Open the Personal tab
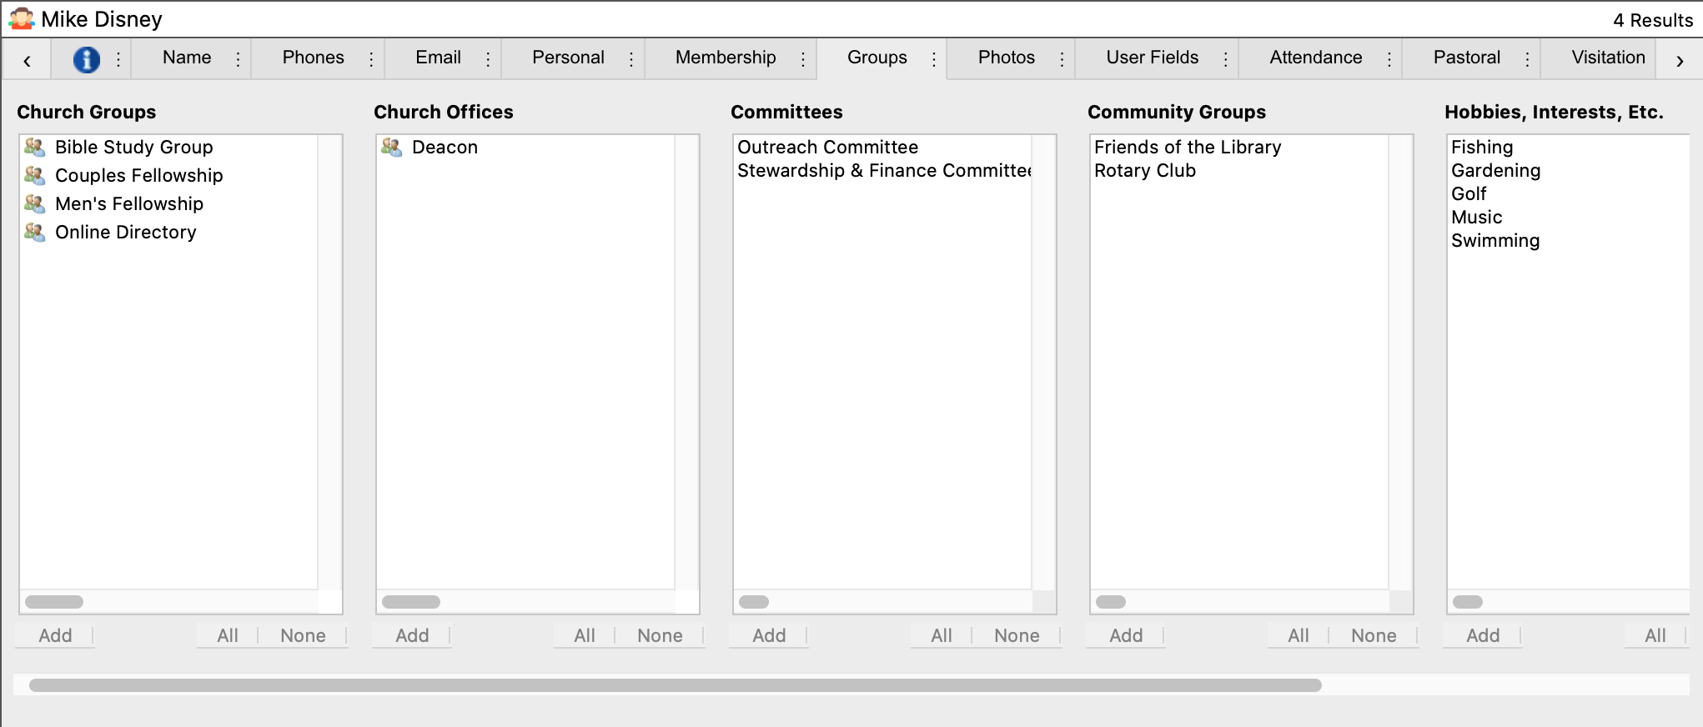This screenshot has width=1703, height=727. tap(568, 58)
